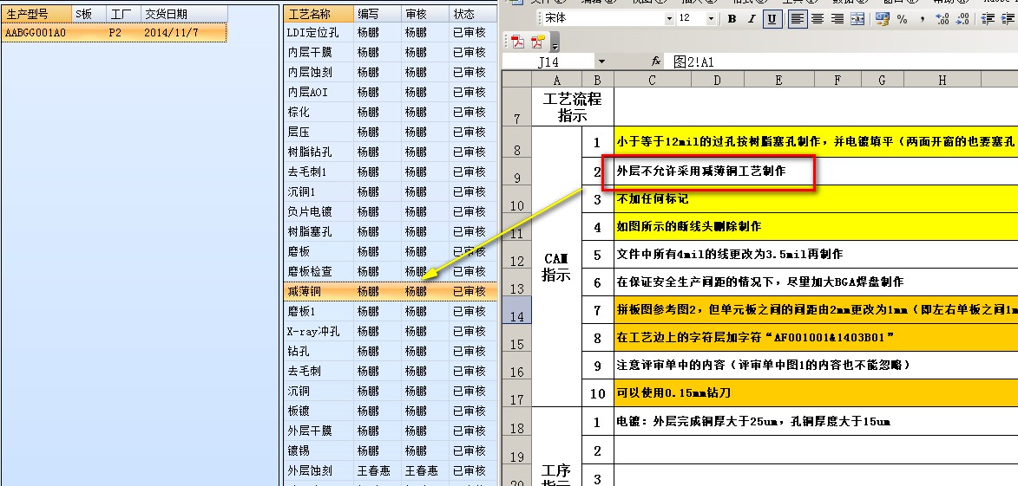Click the 工艺流程指示 header cell
Image resolution: width=1018 pixels, height=486 pixels.
[573, 107]
